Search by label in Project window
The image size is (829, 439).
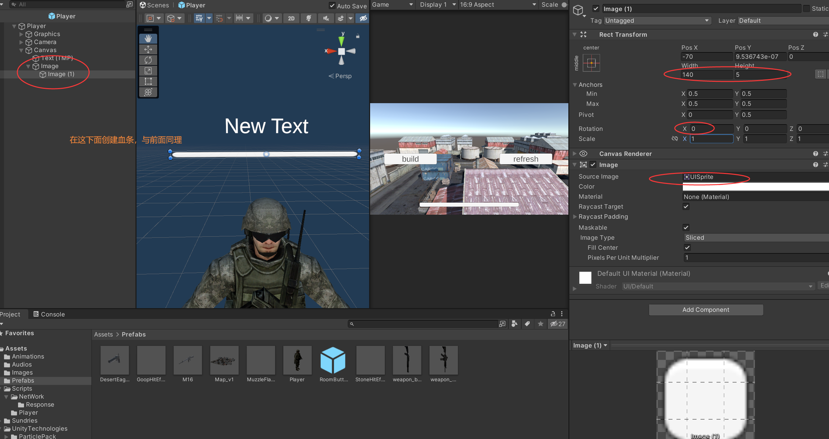pyautogui.click(x=527, y=323)
